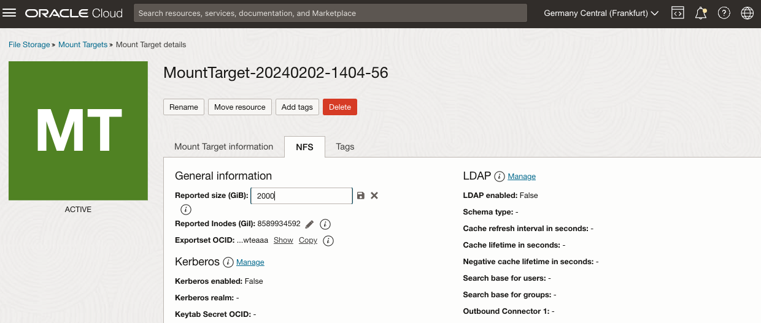Click the search resources field
761x323 pixels.
point(330,13)
